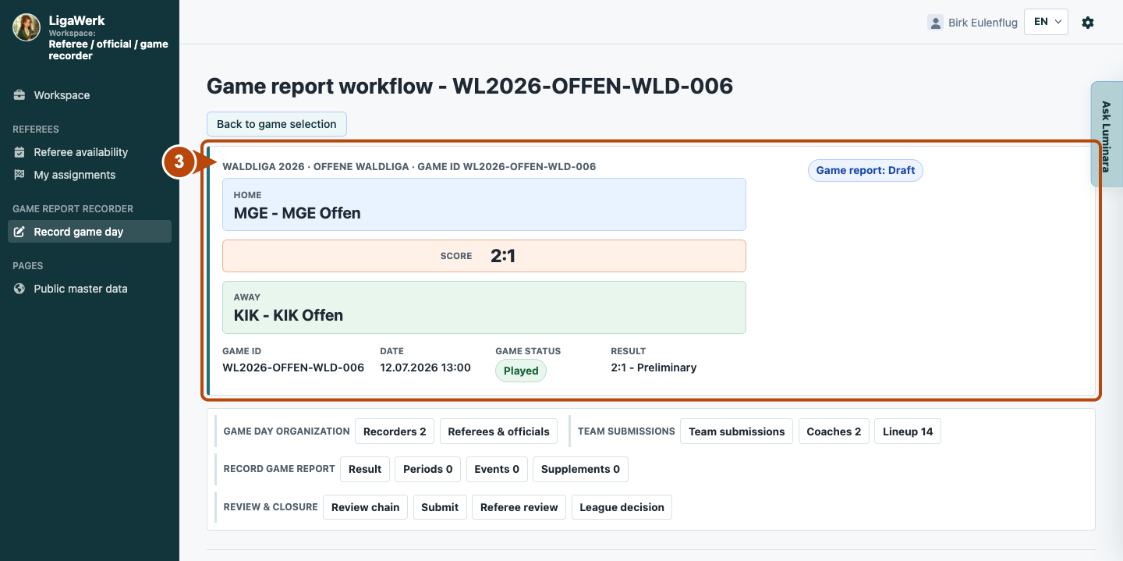Open the Referee review step

(x=519, y=507)
